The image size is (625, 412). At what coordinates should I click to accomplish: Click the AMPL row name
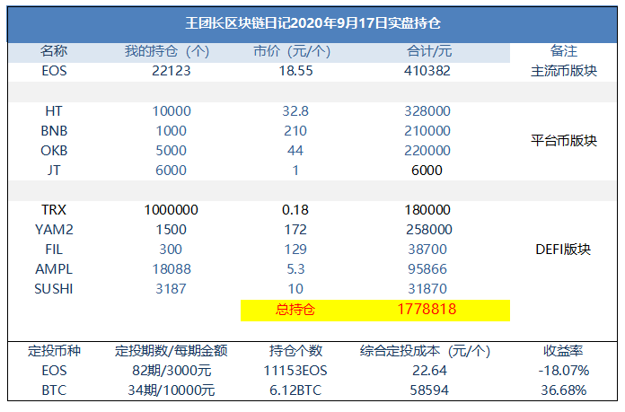pyautogui.click(x=54, y=269)
